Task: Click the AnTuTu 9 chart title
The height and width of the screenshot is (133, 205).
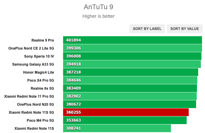Action: pyautogui.click(x=98, y=7)
